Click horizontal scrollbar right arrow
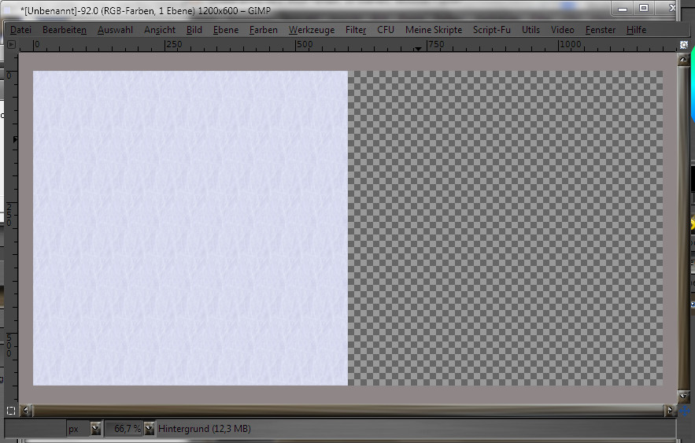The width and height of the screenshot is (695, 443). pos(670,410)
